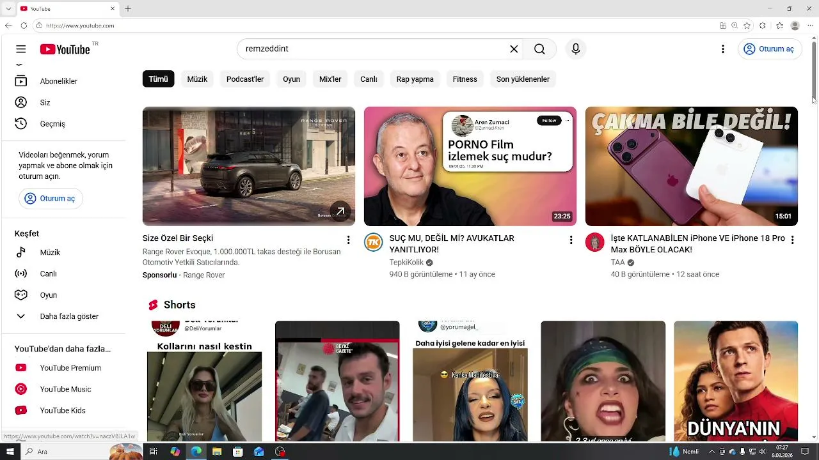Reload the page with the refresh button
The height and width of the screenshot is (460, 819).
(x=24, y=26)
